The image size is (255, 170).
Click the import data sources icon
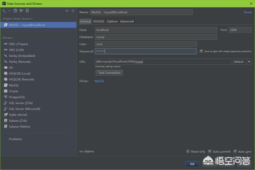click(27, 11)
